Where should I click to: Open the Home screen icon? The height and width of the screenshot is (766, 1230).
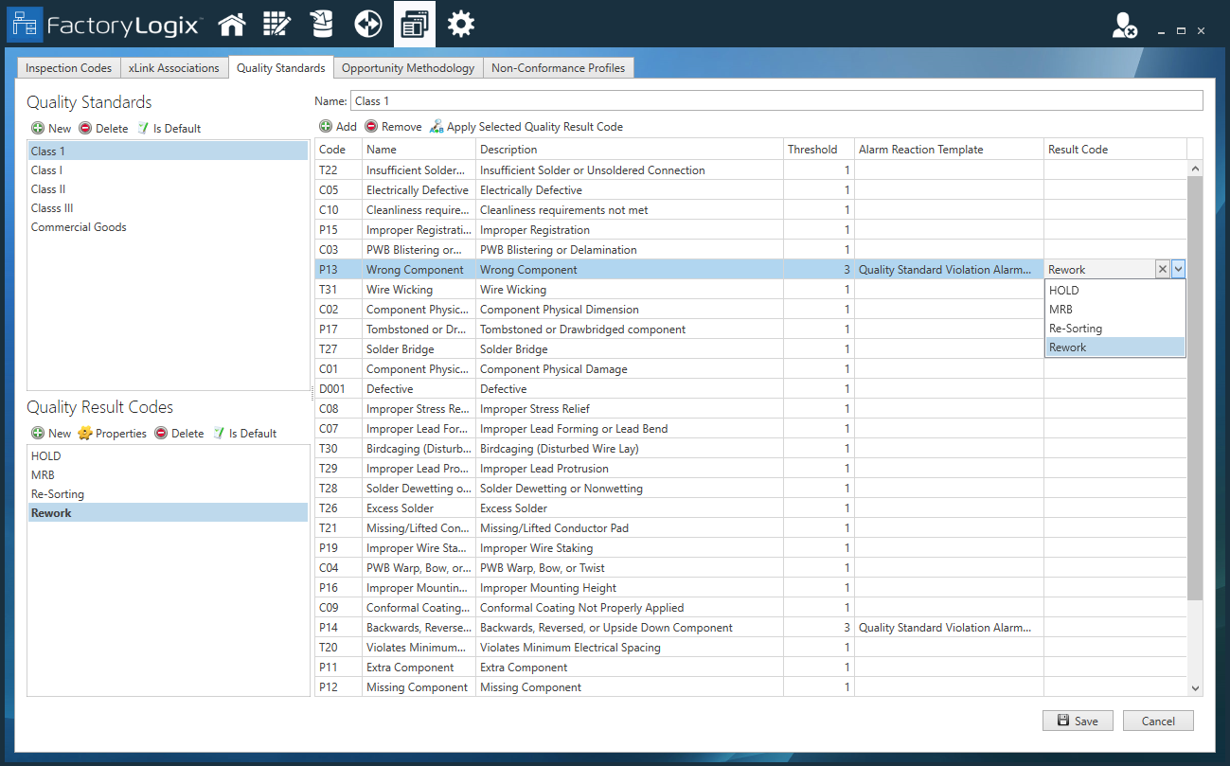(232, 24)
